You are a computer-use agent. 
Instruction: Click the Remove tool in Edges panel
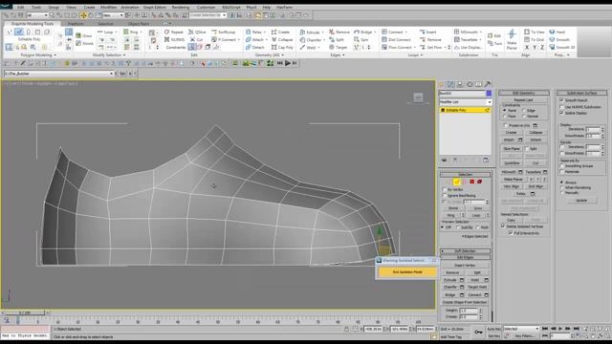[339, 32]
